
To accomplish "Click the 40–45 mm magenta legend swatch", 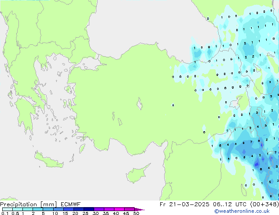I will click(119, 209).
